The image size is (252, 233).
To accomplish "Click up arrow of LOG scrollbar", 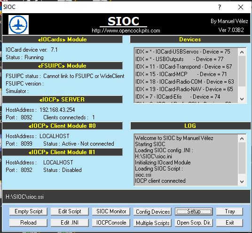I will tap(242, 139).
